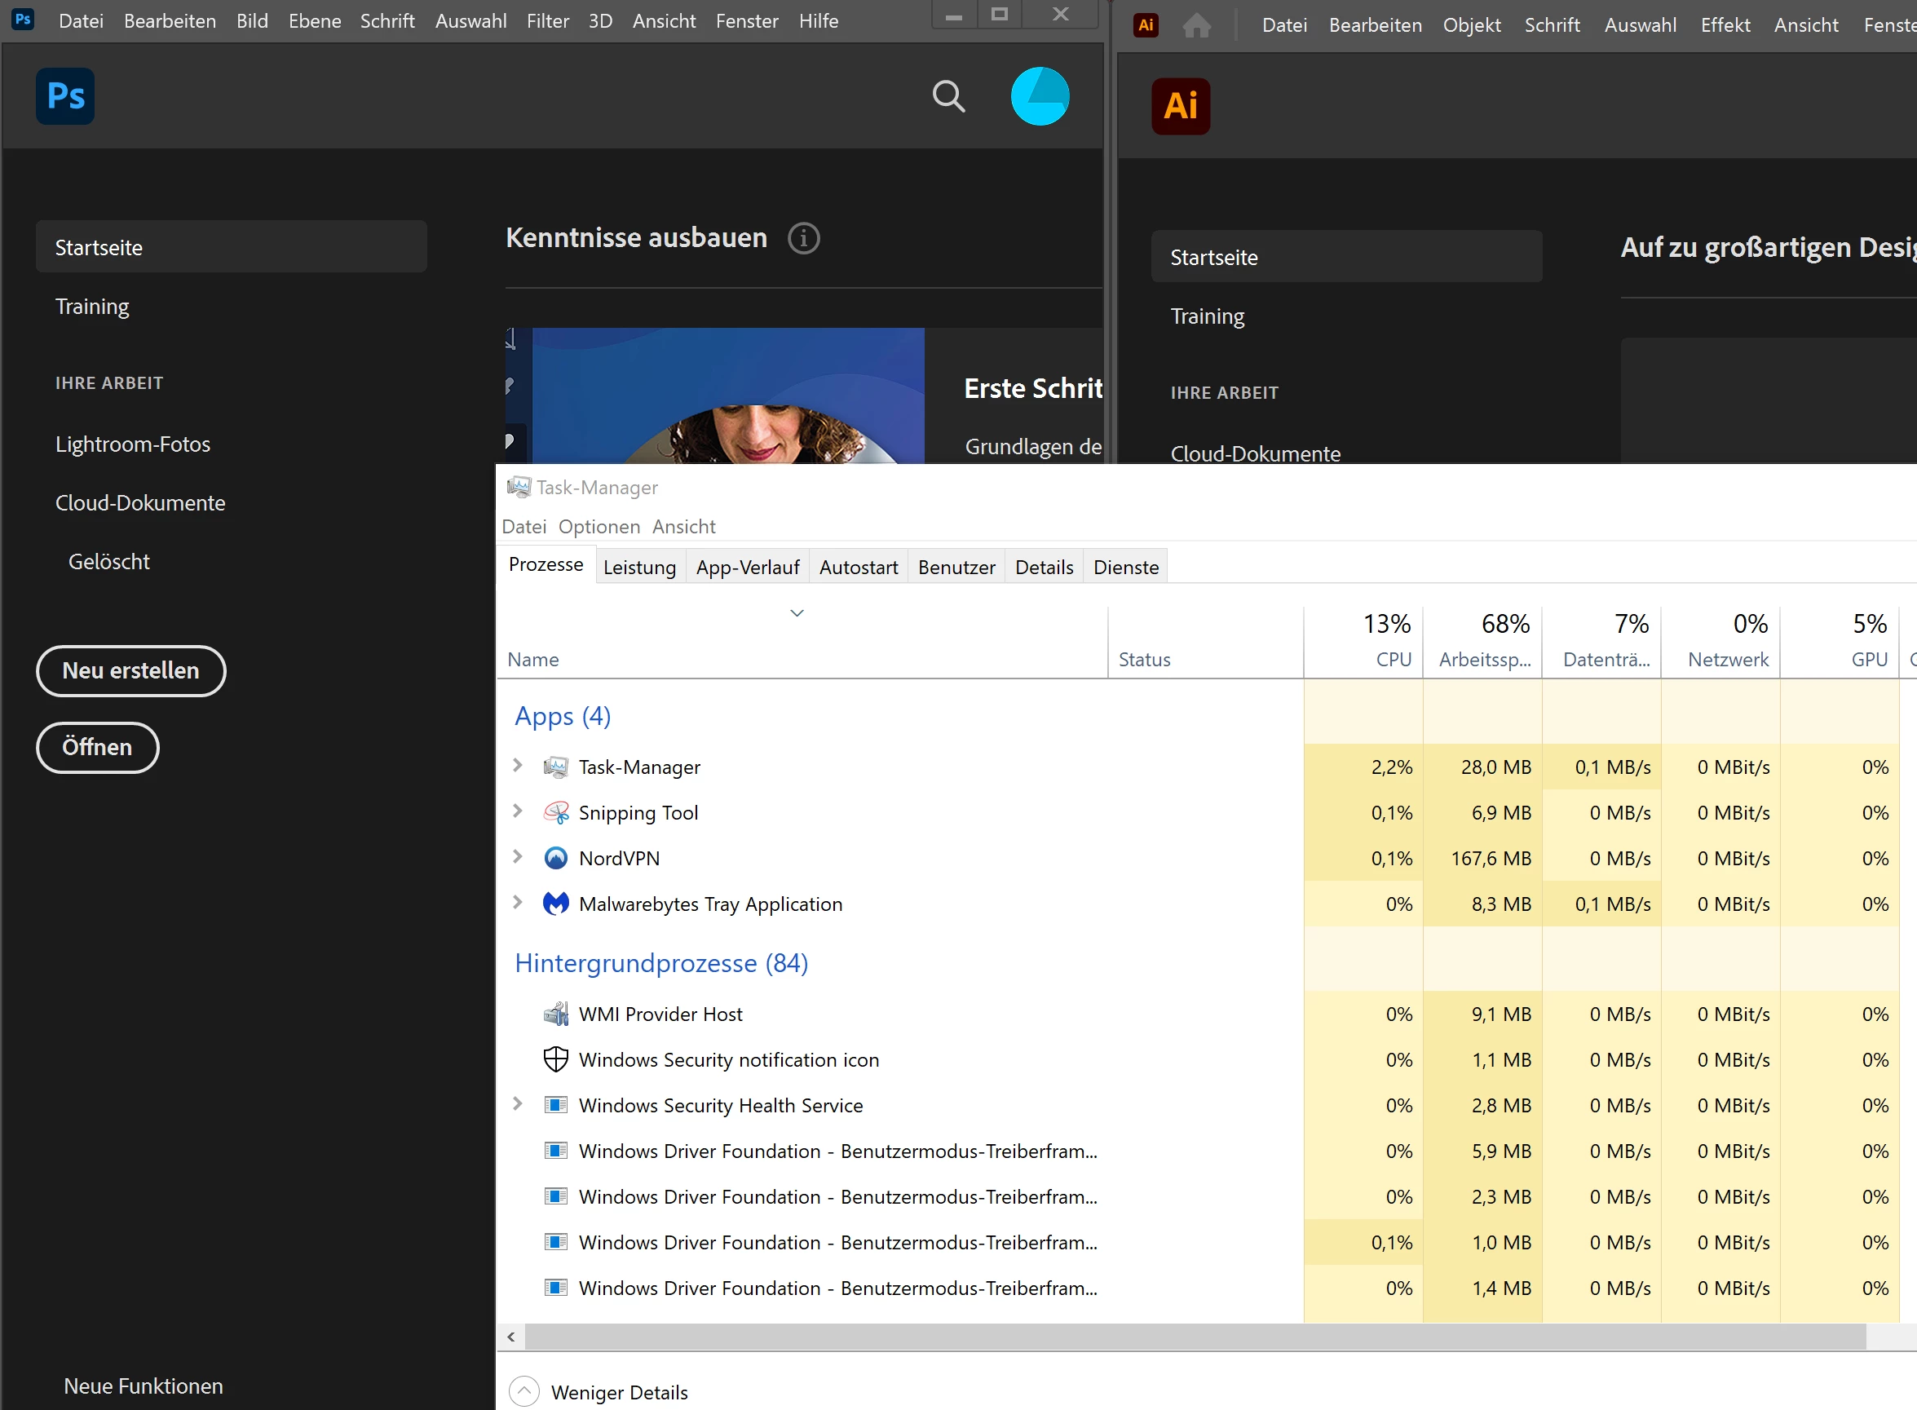The image size is (1917, 1410).
Task: Click the horizontal scrollbar left arrow
Action: click(511, 1337)
